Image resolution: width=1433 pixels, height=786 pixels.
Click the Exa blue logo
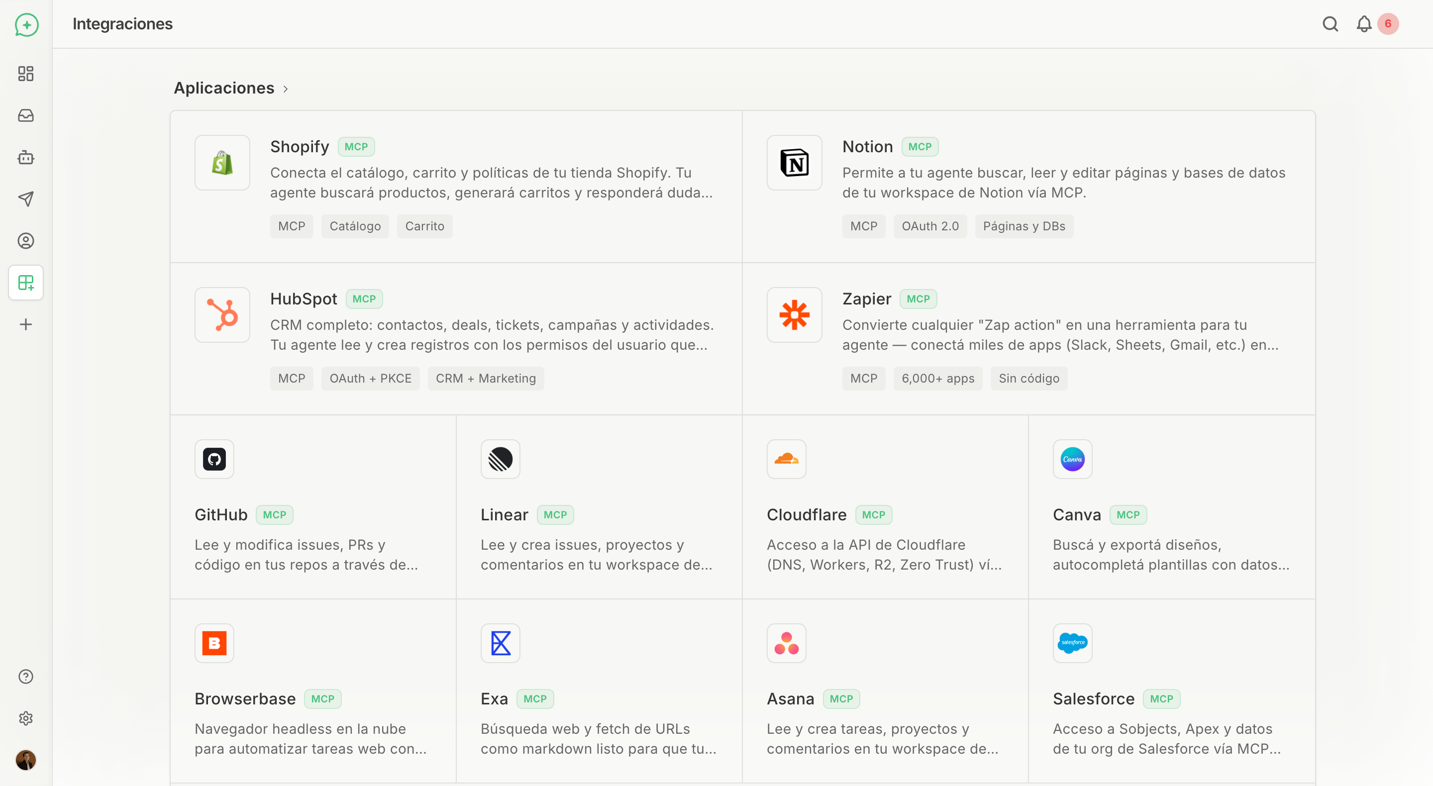[500, 643]
